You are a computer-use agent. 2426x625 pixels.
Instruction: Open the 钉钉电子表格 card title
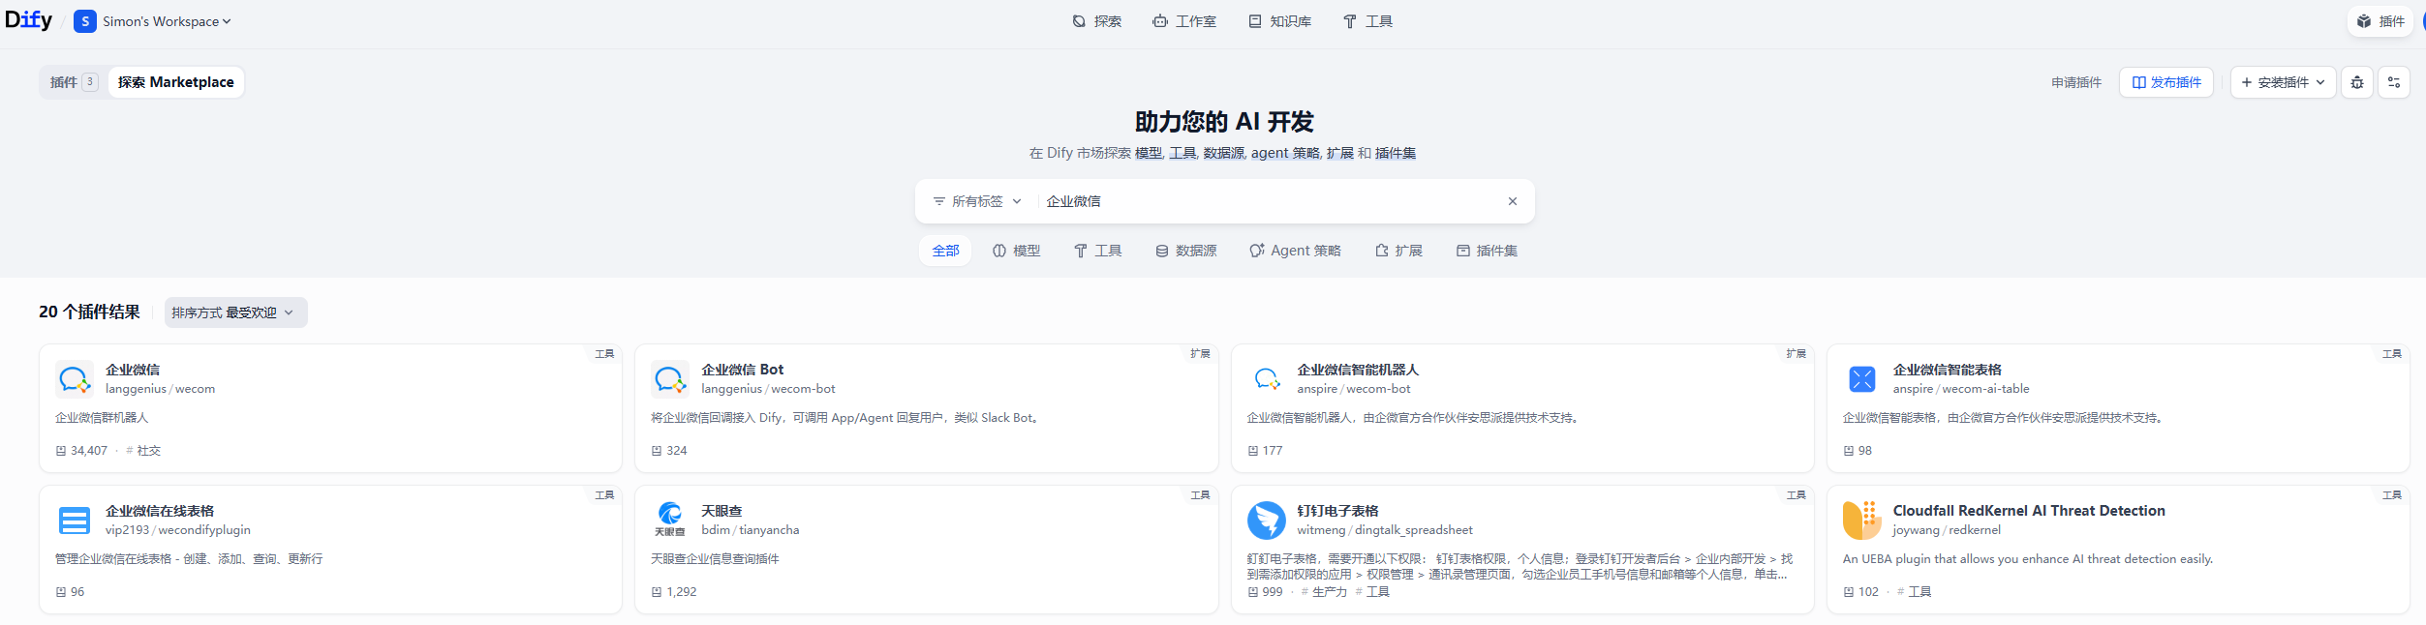coord(1337,511)
